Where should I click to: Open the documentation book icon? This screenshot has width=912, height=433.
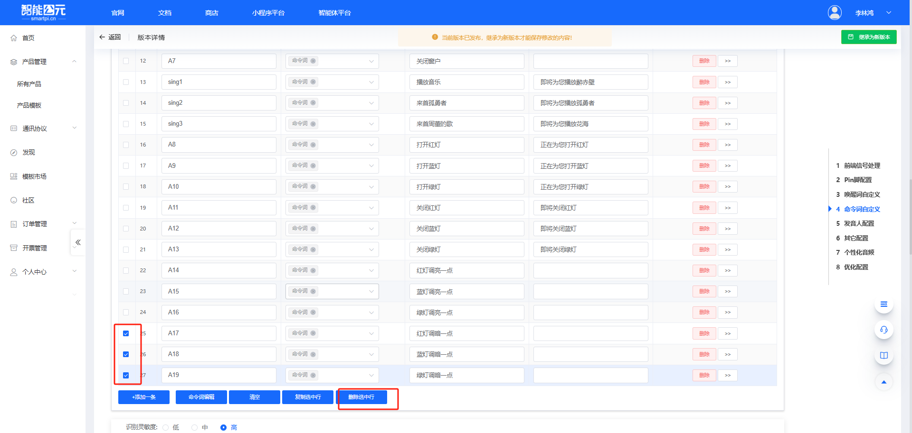pyautogui.click(x=883, y=355)
